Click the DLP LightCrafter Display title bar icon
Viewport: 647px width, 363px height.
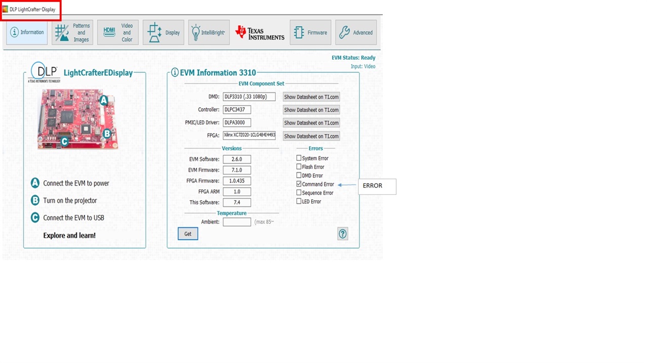coord(5,9)
